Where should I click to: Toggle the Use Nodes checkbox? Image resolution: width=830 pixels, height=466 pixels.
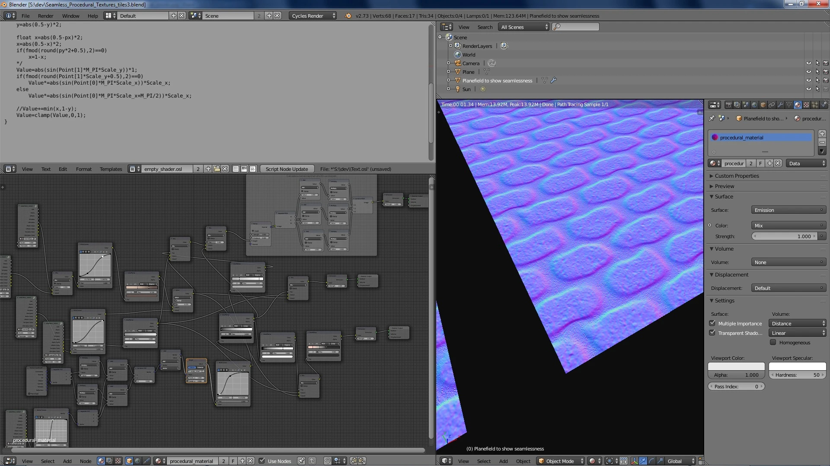click(262, 461)
